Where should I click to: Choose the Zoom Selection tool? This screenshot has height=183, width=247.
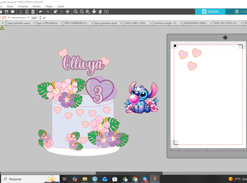pos(88,12)
